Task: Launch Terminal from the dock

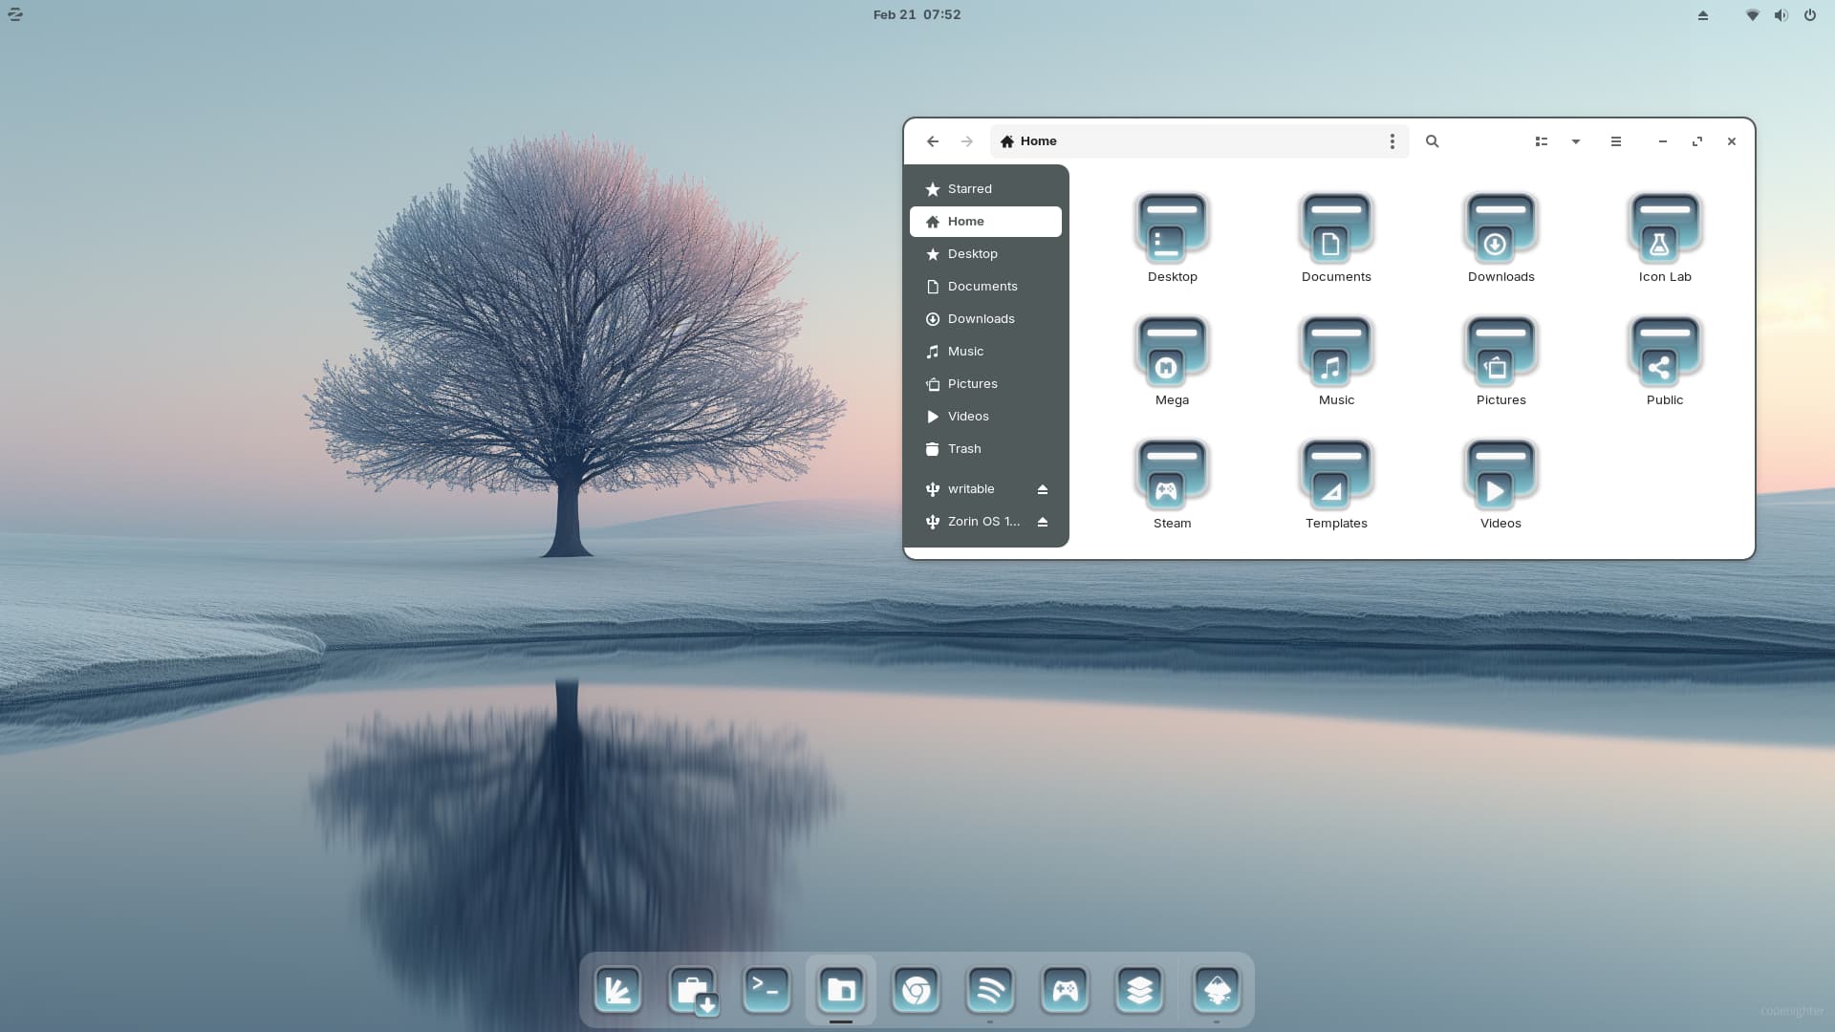Action: pyautogui.click(x=766, y=990)
